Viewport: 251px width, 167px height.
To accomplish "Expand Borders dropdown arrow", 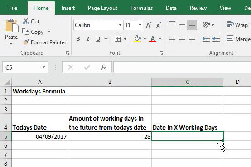I will [x=125, y=39].
